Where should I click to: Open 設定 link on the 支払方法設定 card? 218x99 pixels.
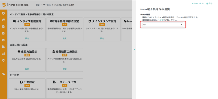click(27, 69)
